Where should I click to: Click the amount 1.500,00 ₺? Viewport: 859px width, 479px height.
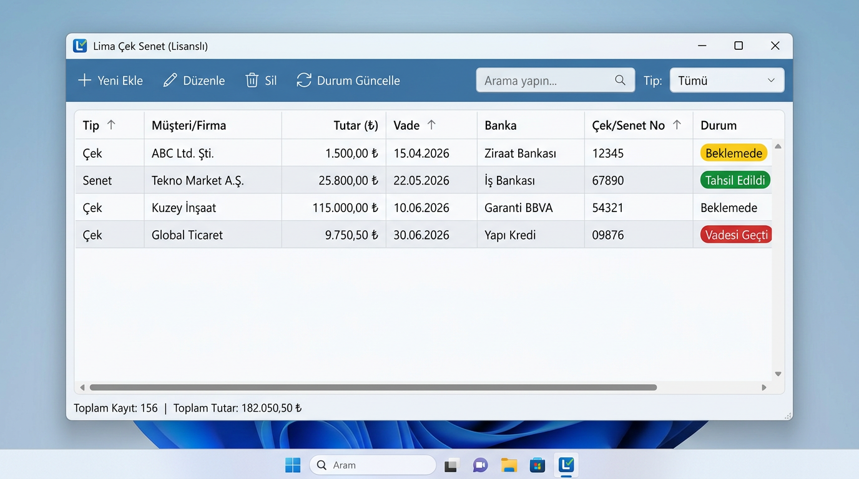pos(352,153)
